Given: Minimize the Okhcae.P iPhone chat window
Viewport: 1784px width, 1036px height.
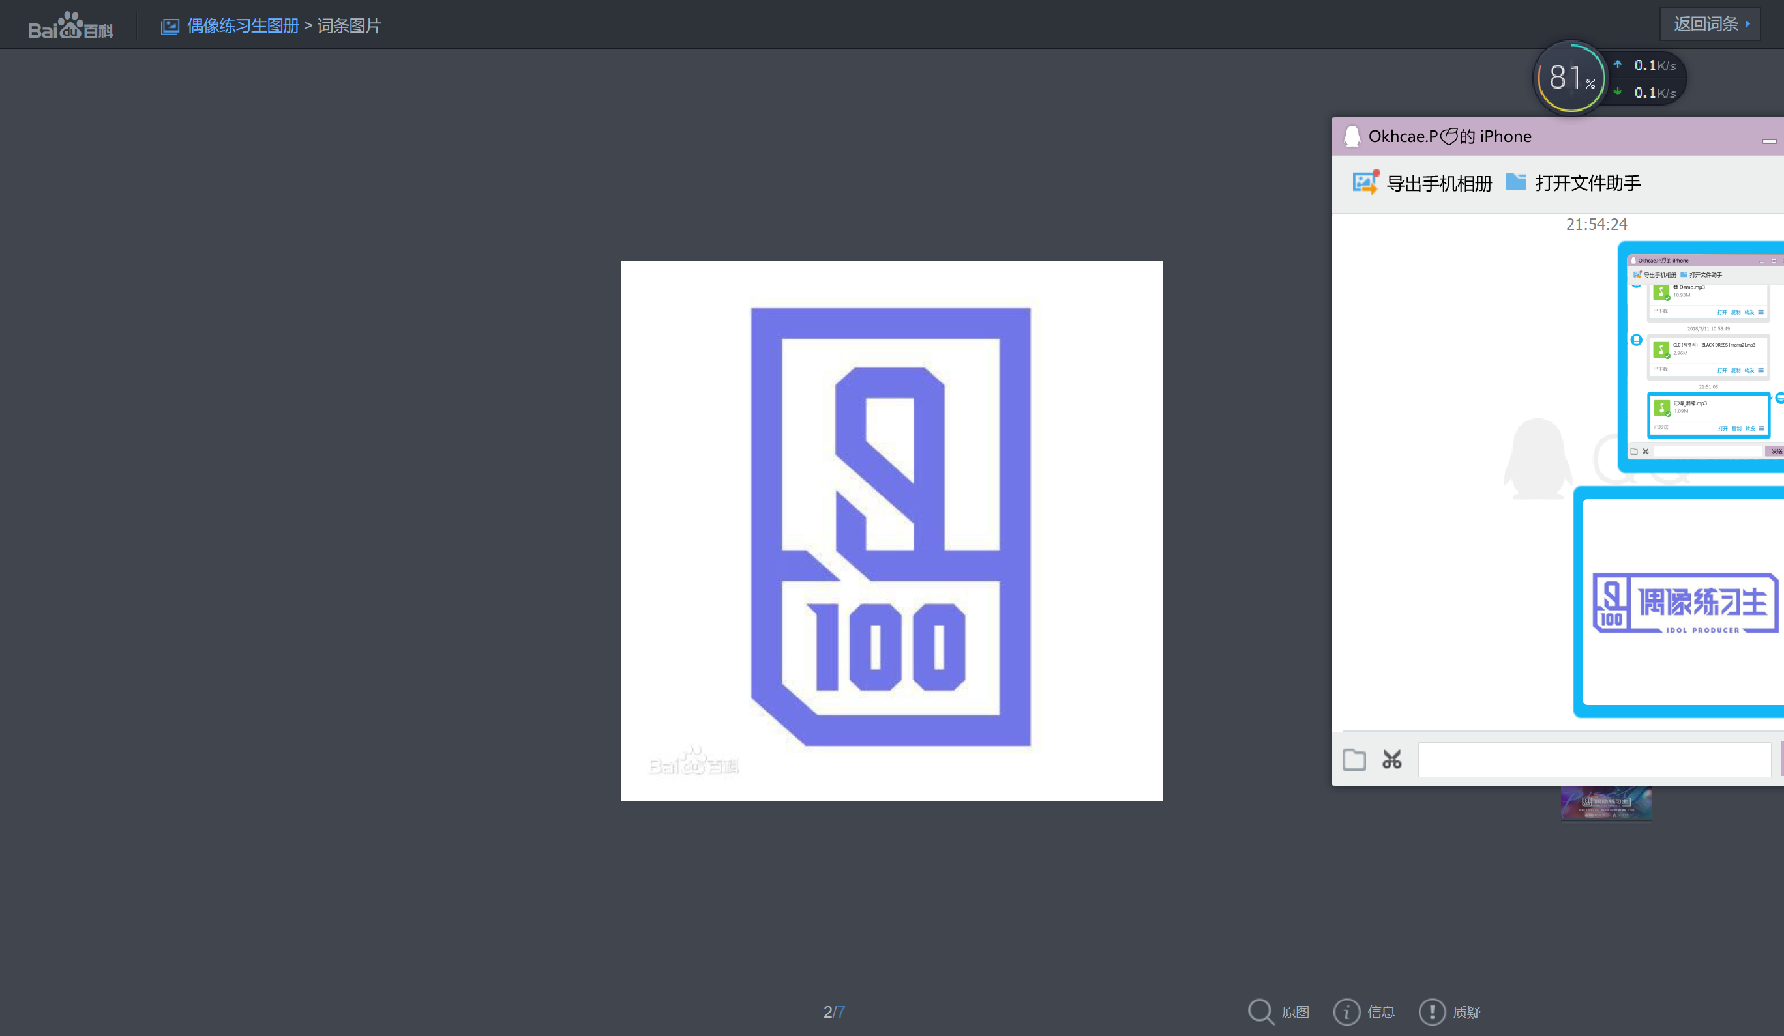Looking at the screenshot, I should (x=1769, y=141).
